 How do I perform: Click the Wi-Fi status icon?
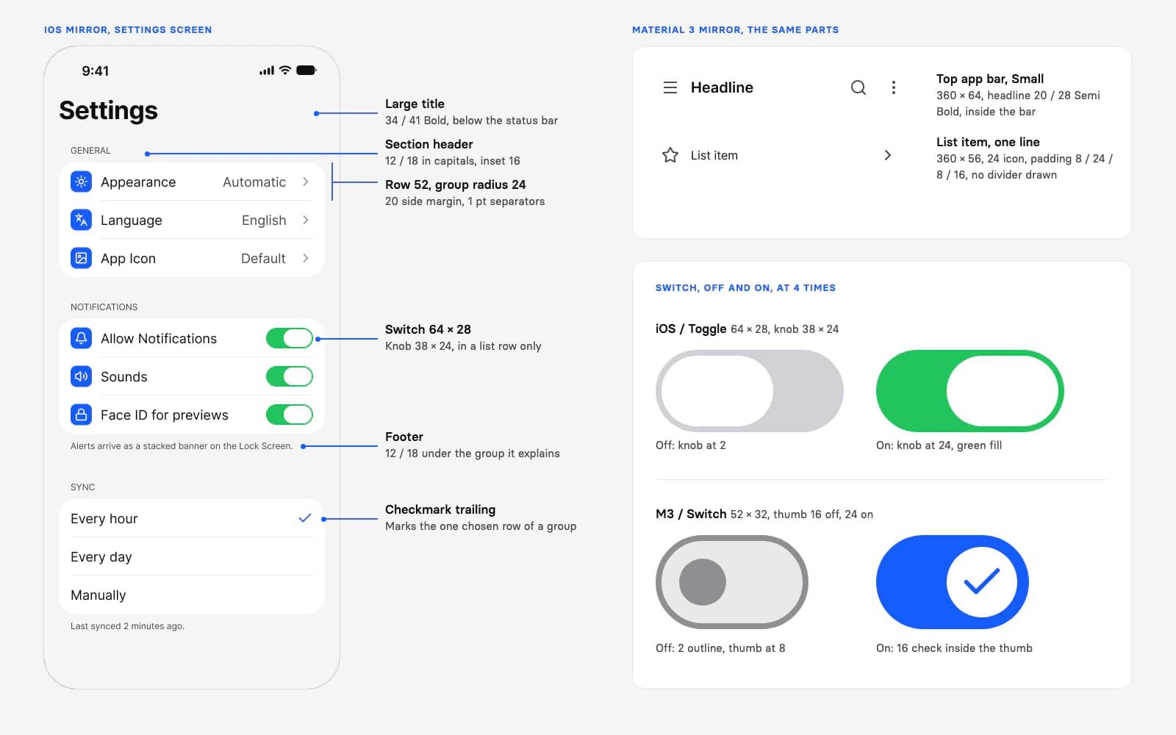(285, 71)
